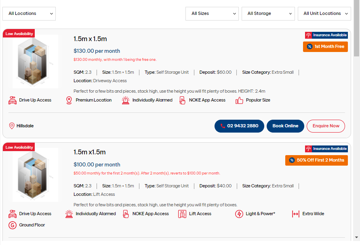Click the Enquire Now button

(x=326, y=126)
